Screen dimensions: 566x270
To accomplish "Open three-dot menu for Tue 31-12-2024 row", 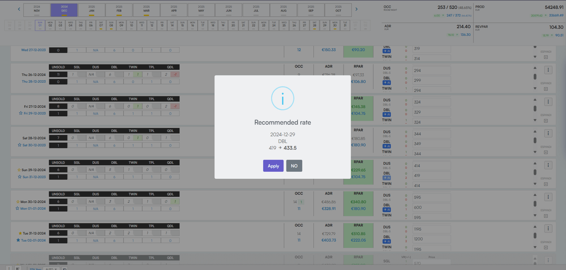I will tap(548, 228).
